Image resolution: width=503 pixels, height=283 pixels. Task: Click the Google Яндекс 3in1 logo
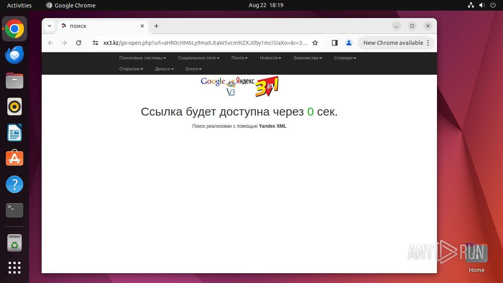239,86
